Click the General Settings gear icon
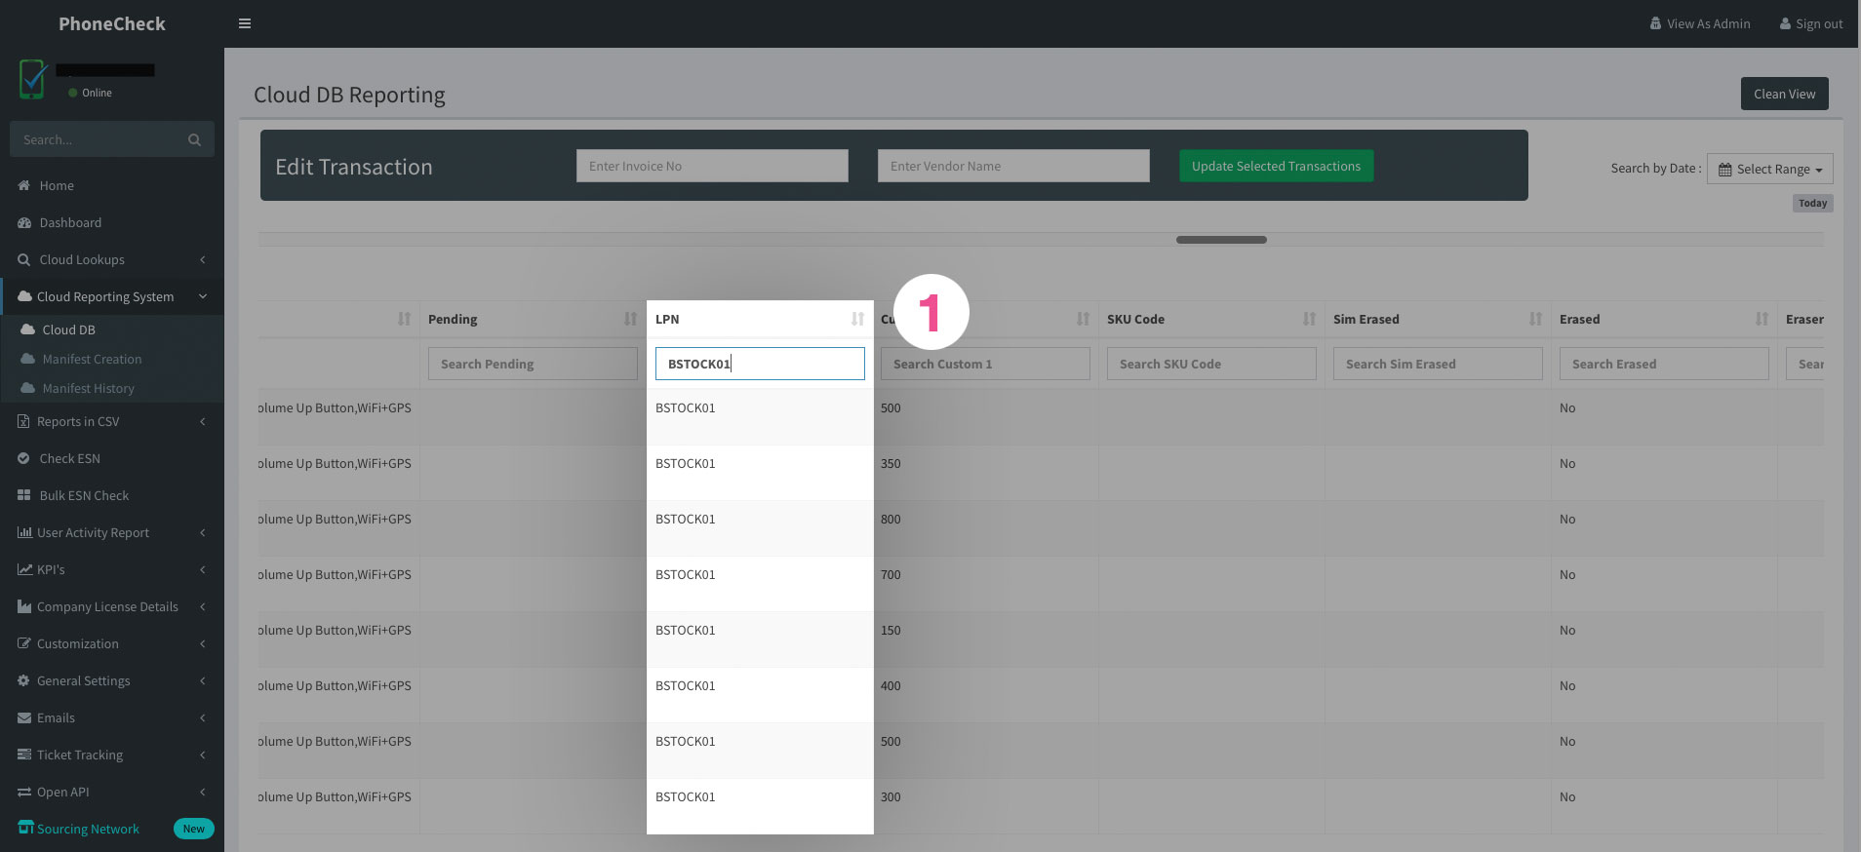Screen dimensions: 1861x852 click(x=24, y=680)
